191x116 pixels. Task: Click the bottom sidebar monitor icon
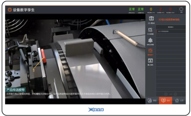pos(151,61)
